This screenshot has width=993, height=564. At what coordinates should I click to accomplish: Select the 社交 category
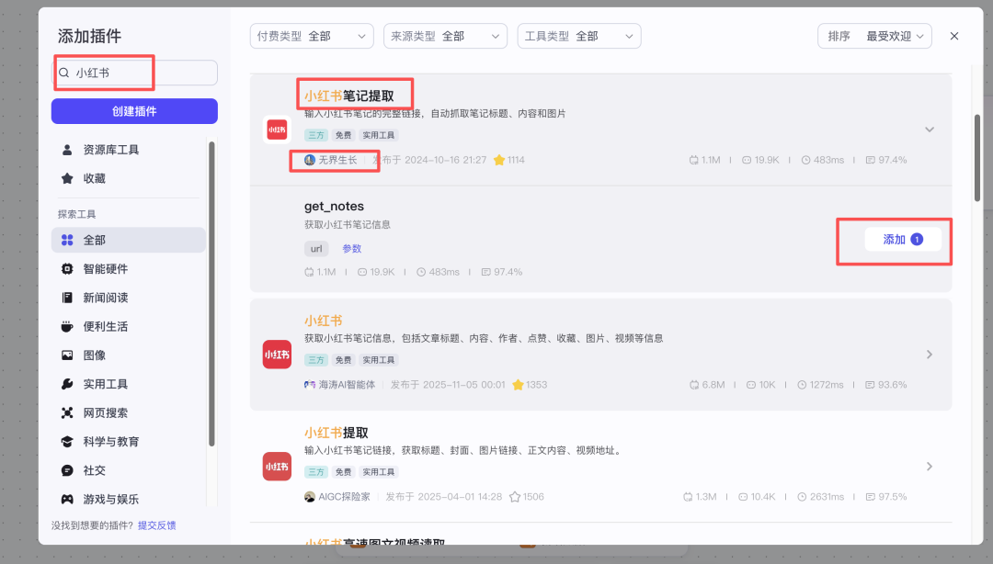pyautogui.click(x=129, y=470)
